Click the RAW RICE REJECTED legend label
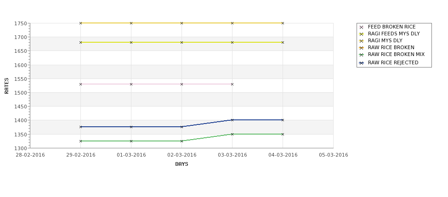The image size is (448, 197). (393, 62)
